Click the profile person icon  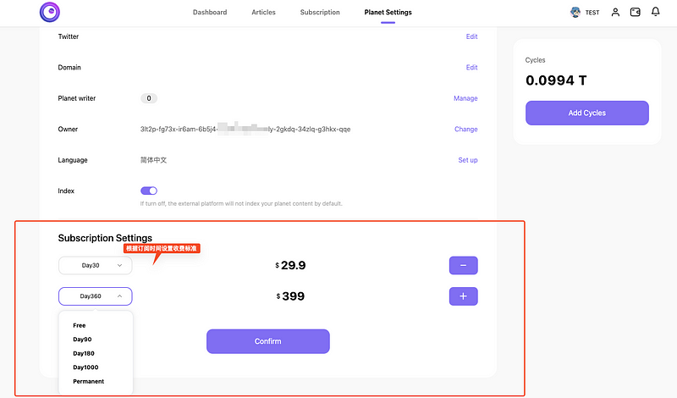[615, 13]
